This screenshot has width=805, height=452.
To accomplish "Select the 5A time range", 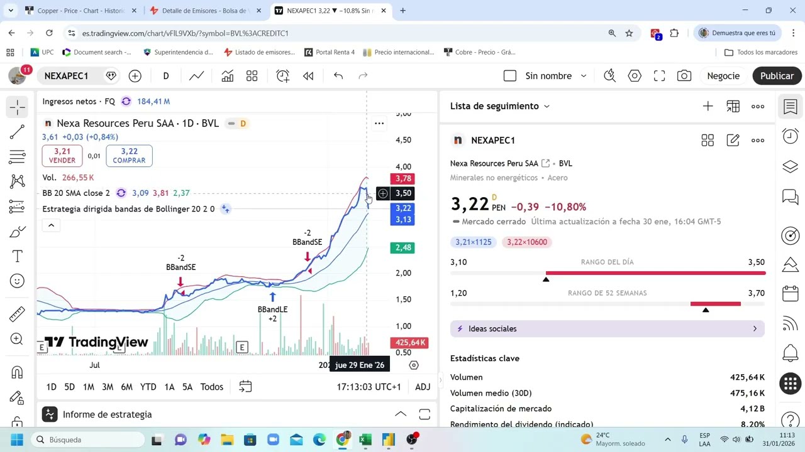I will pyautogui.click(x=187, y=387).
